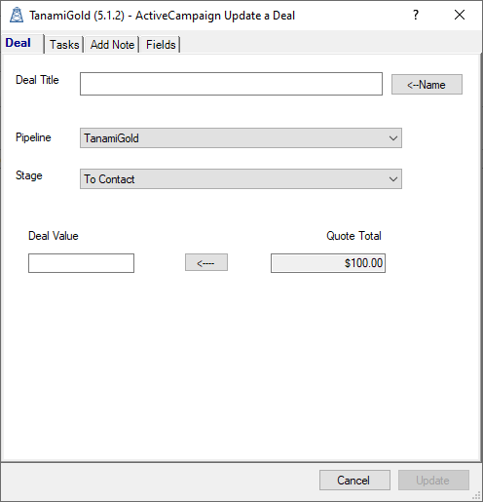Cancel the deal update
Image resolution: width=483 pixels, height=502 pixels.
click(x=354, y=481)
